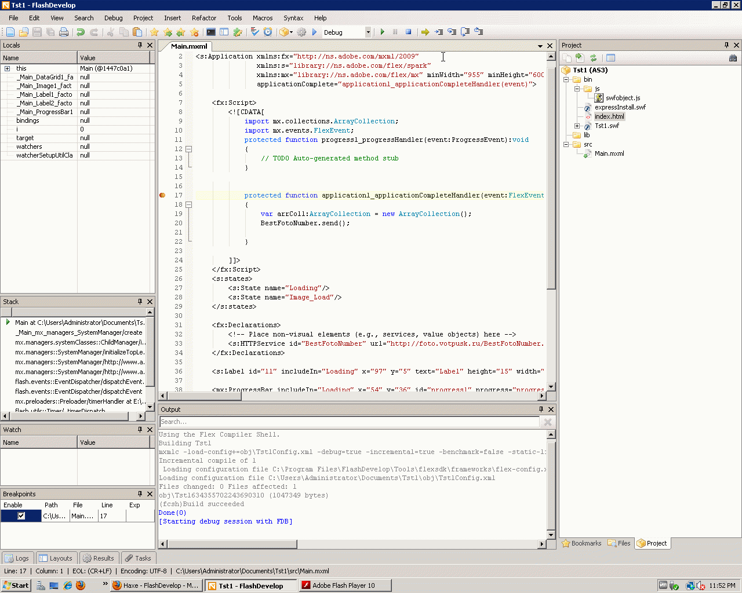Pin the Locals panel with pushpin
Image resolution: width=742 pixels, height=593 pixels.
click(x=140, y=45)
